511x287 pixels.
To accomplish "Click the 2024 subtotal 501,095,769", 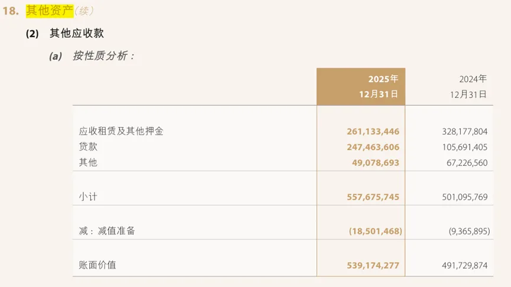I will 464,197.
